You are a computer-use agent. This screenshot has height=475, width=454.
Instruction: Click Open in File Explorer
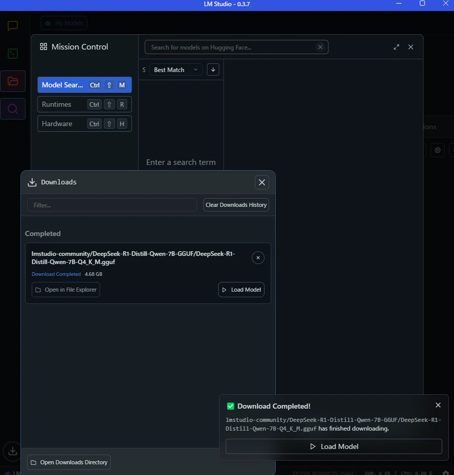pos(66,290)
